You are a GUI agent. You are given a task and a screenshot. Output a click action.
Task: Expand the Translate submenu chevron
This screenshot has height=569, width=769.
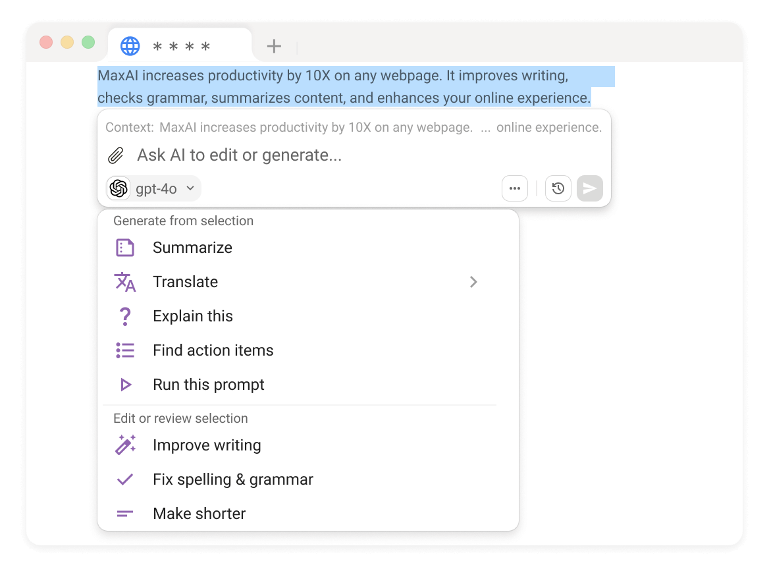(473, 282)
